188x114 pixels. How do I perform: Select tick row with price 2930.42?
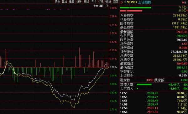[154, 93]
